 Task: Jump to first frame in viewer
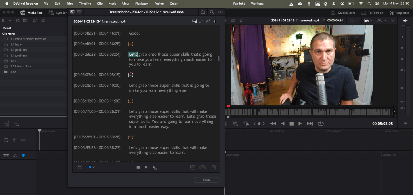click(273, 124)
